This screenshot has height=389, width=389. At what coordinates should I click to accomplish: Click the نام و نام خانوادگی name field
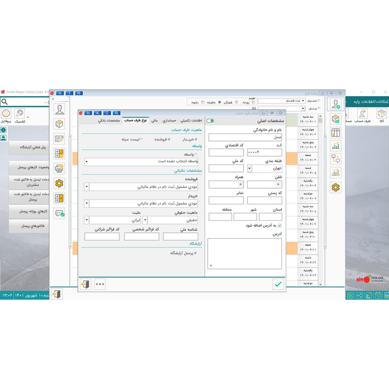click(x=245, y=137)
